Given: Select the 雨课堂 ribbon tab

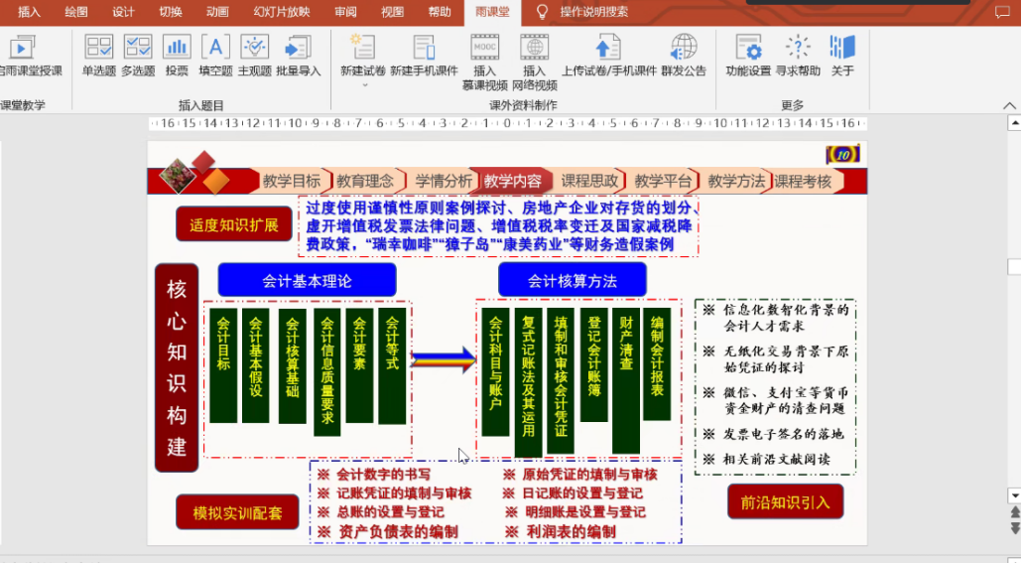Looking at the screenshot, I should point(492,12).
